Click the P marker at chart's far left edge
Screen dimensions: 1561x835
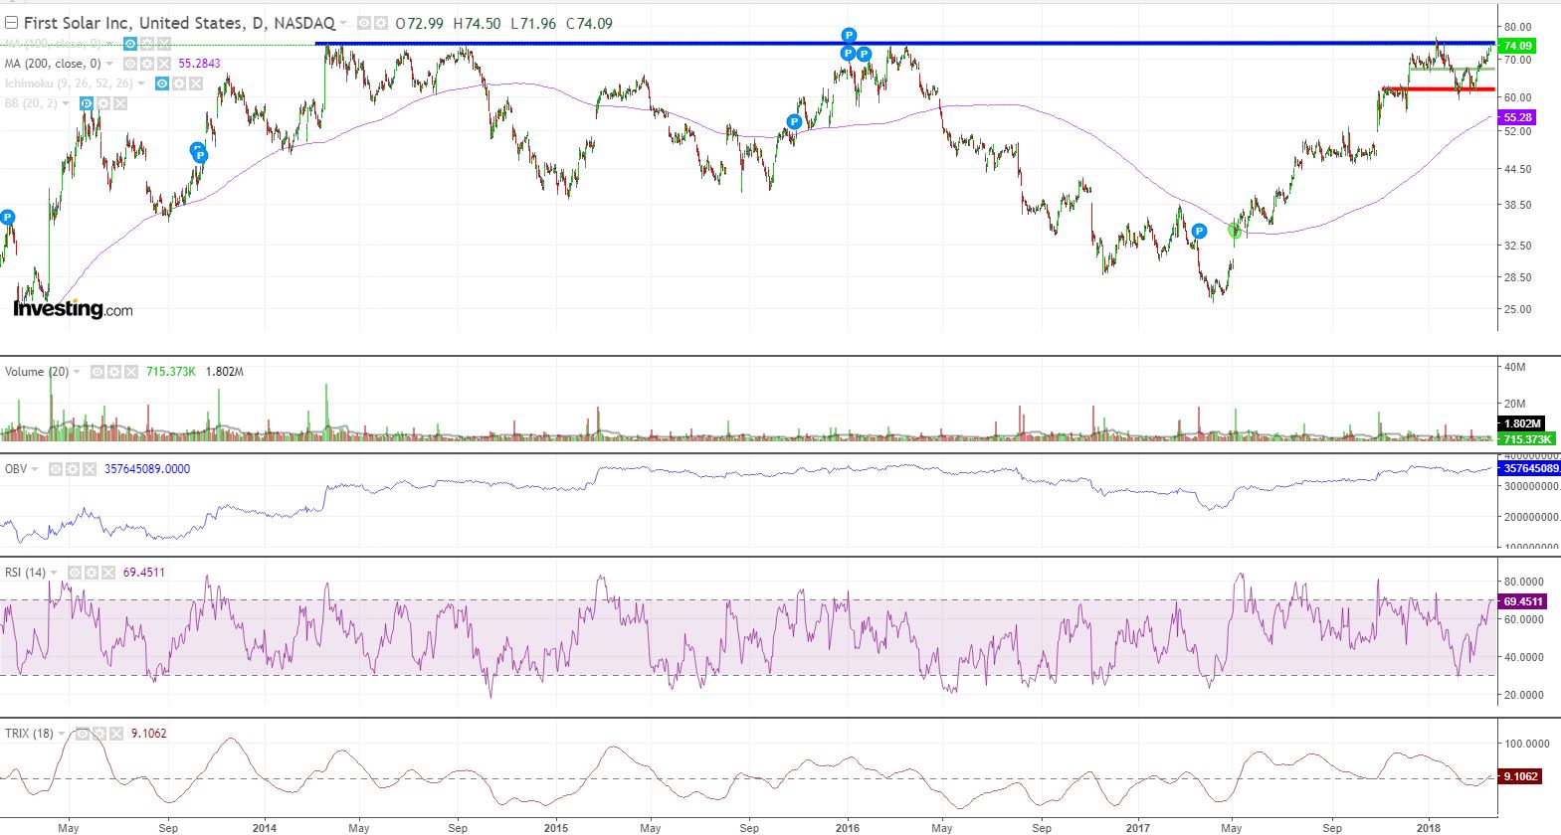pos(7,218)
